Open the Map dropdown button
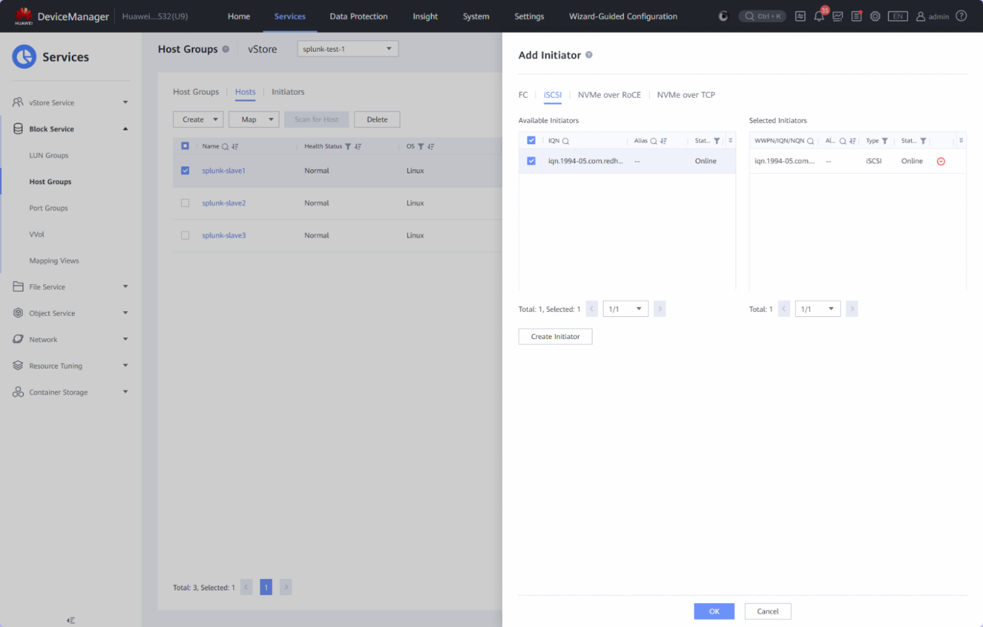The image size is (983, 627). click(254, 119)
